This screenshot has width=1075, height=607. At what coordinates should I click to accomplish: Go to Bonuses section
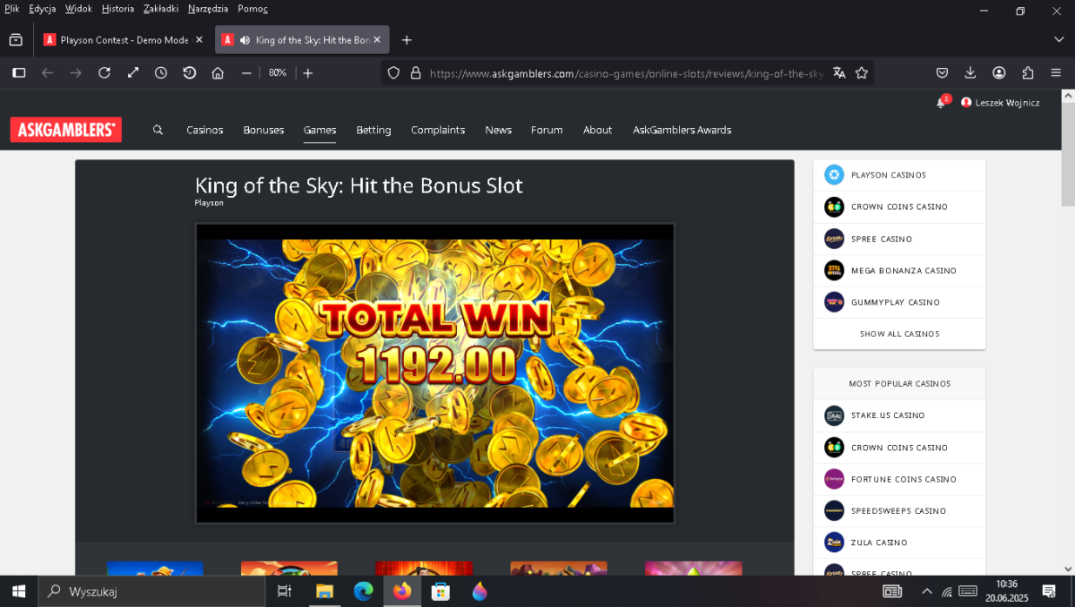point(263,130)
